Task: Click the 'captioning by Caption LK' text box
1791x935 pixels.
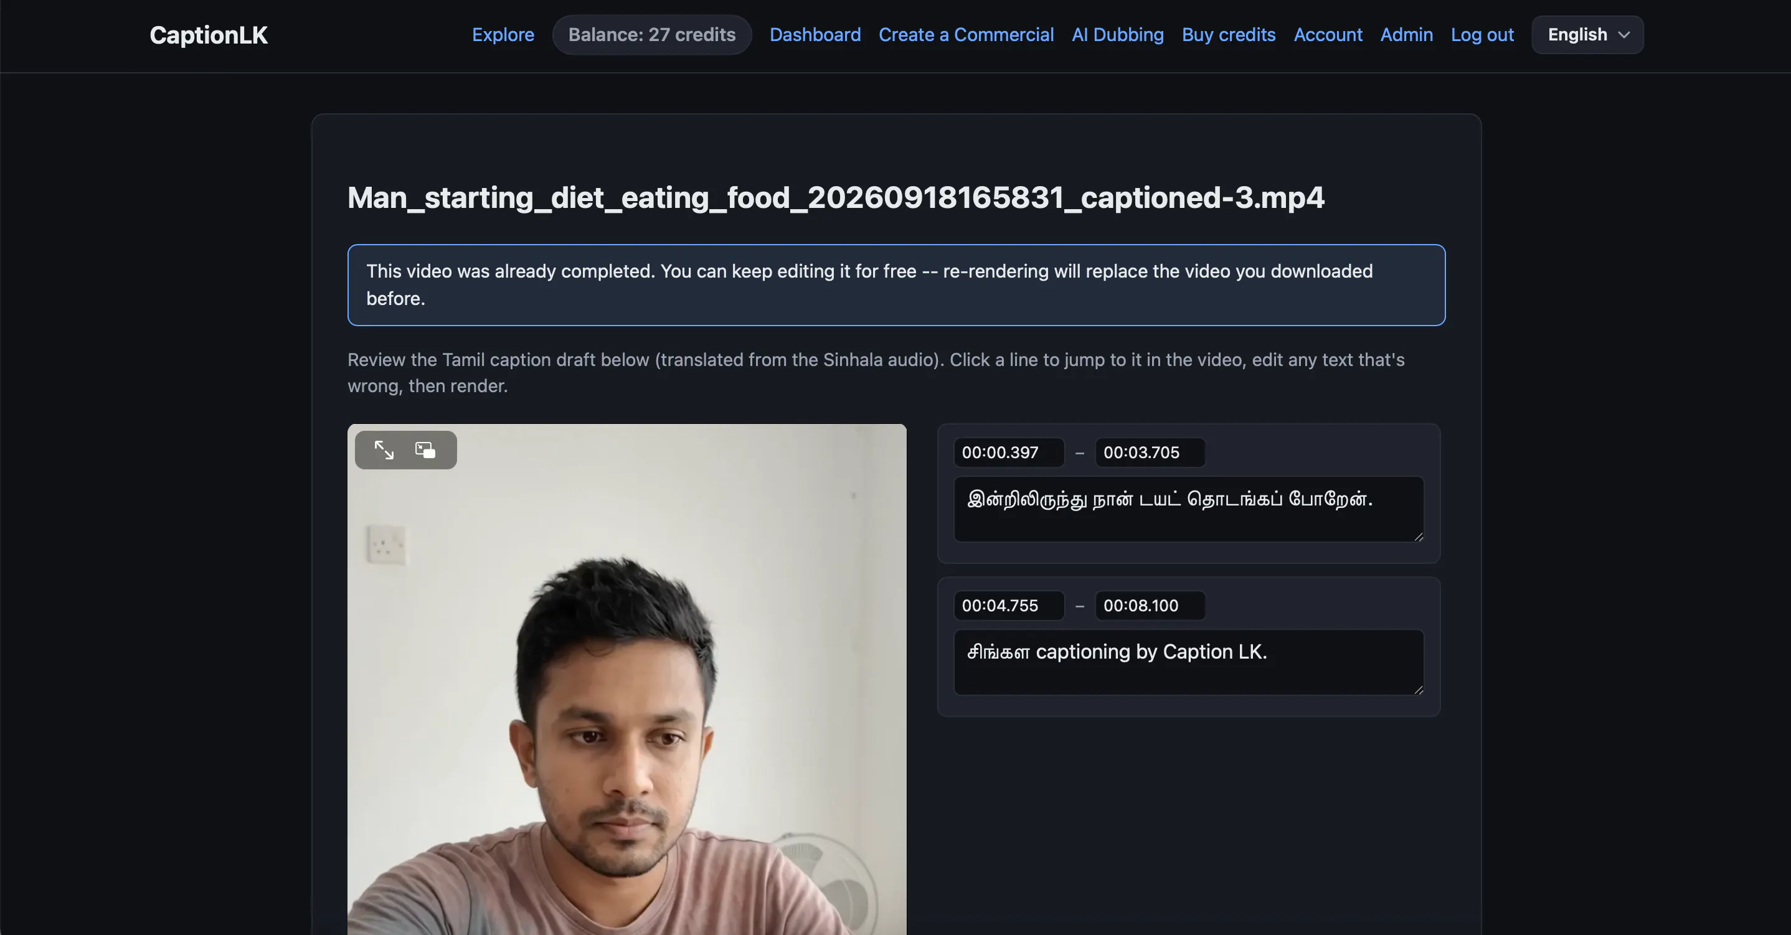Action: (x=1188, y=662)
